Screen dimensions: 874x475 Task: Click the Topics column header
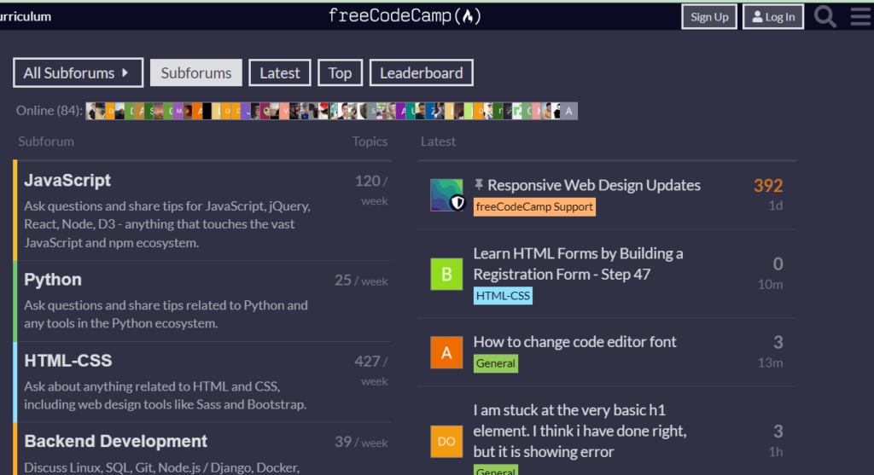[370, 142]
